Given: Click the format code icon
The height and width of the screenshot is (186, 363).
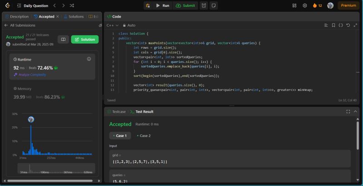Looking at the screenshot, I should pos(326,25).
